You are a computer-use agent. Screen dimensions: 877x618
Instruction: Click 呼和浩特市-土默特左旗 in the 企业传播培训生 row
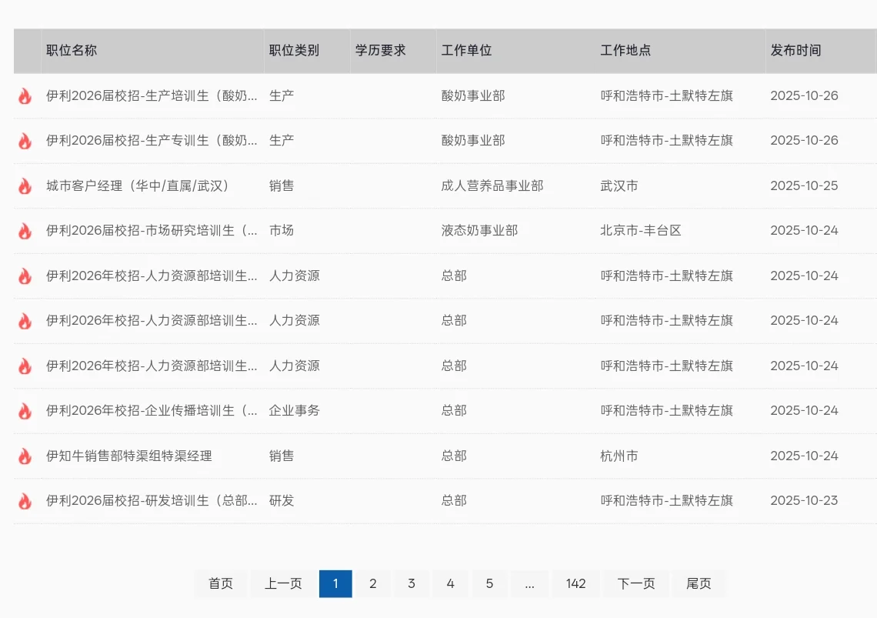(x=667, y=411)
